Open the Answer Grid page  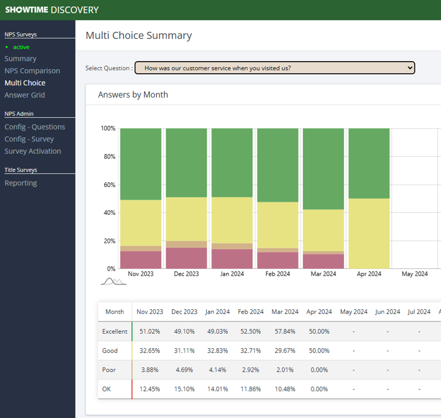tap(24, 95)
